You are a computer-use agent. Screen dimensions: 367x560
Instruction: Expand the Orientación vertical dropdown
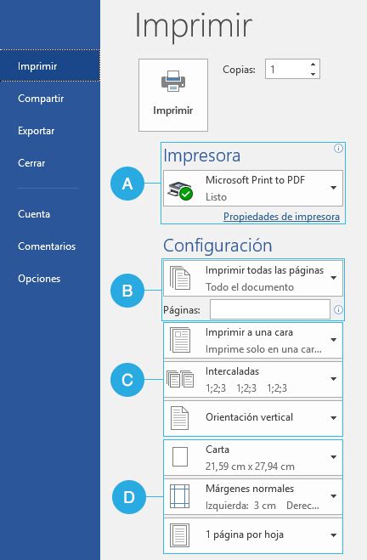tap(253, 418)
